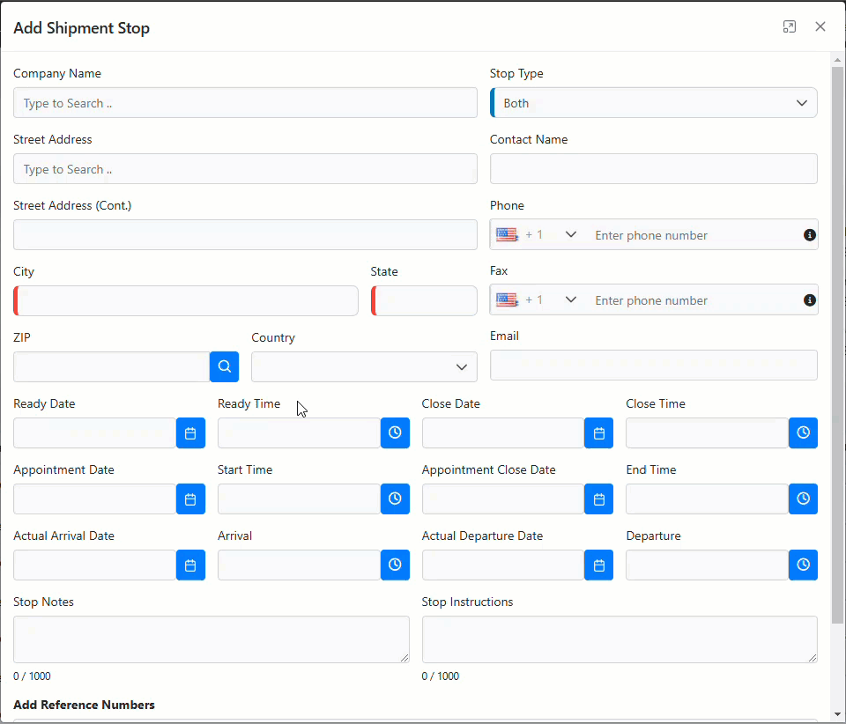This screenshot has height=724, width=846.
Task: Click the Email input field
Action: [x=653, y=366]
